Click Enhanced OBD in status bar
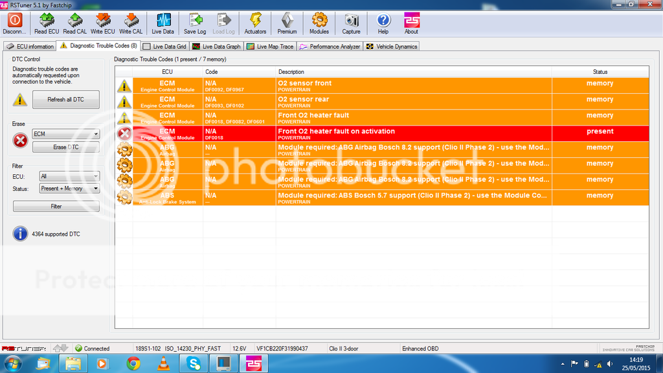Screen dimensions: 663x373 [x=420, y=348]
